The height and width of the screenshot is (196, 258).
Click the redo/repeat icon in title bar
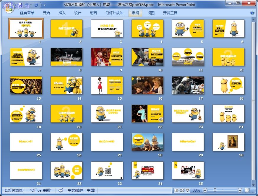pos(36,5)
